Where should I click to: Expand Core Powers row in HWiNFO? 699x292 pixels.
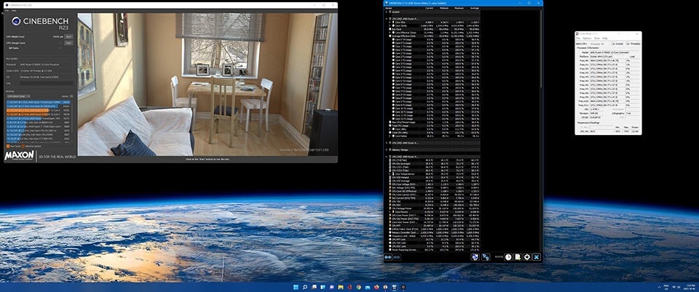pyautogui.click(x=390, y=211)
